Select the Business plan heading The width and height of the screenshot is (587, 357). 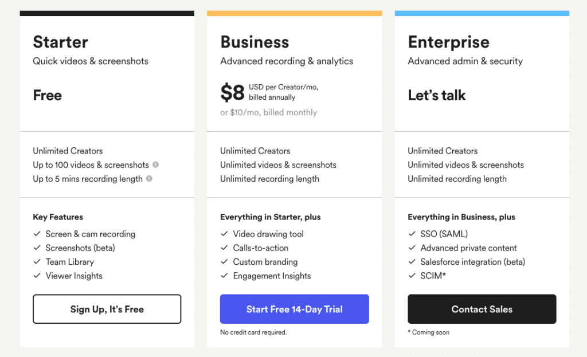[x=255, y=42]
